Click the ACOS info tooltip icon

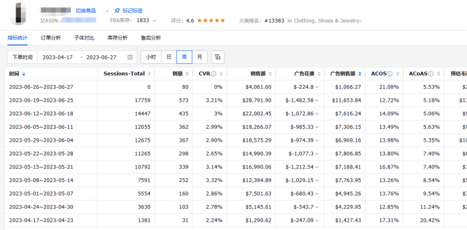[389, 74]
